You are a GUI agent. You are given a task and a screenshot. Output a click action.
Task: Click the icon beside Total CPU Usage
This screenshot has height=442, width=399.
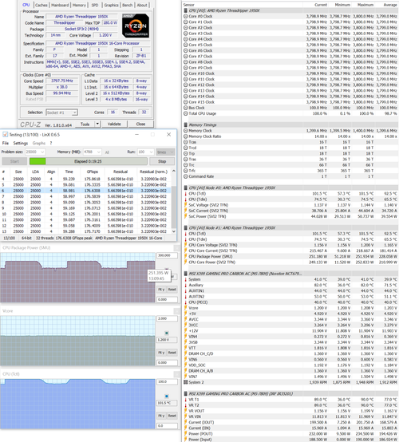[x=186, y=113]
